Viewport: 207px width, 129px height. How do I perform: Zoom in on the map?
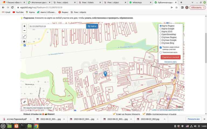24,26
